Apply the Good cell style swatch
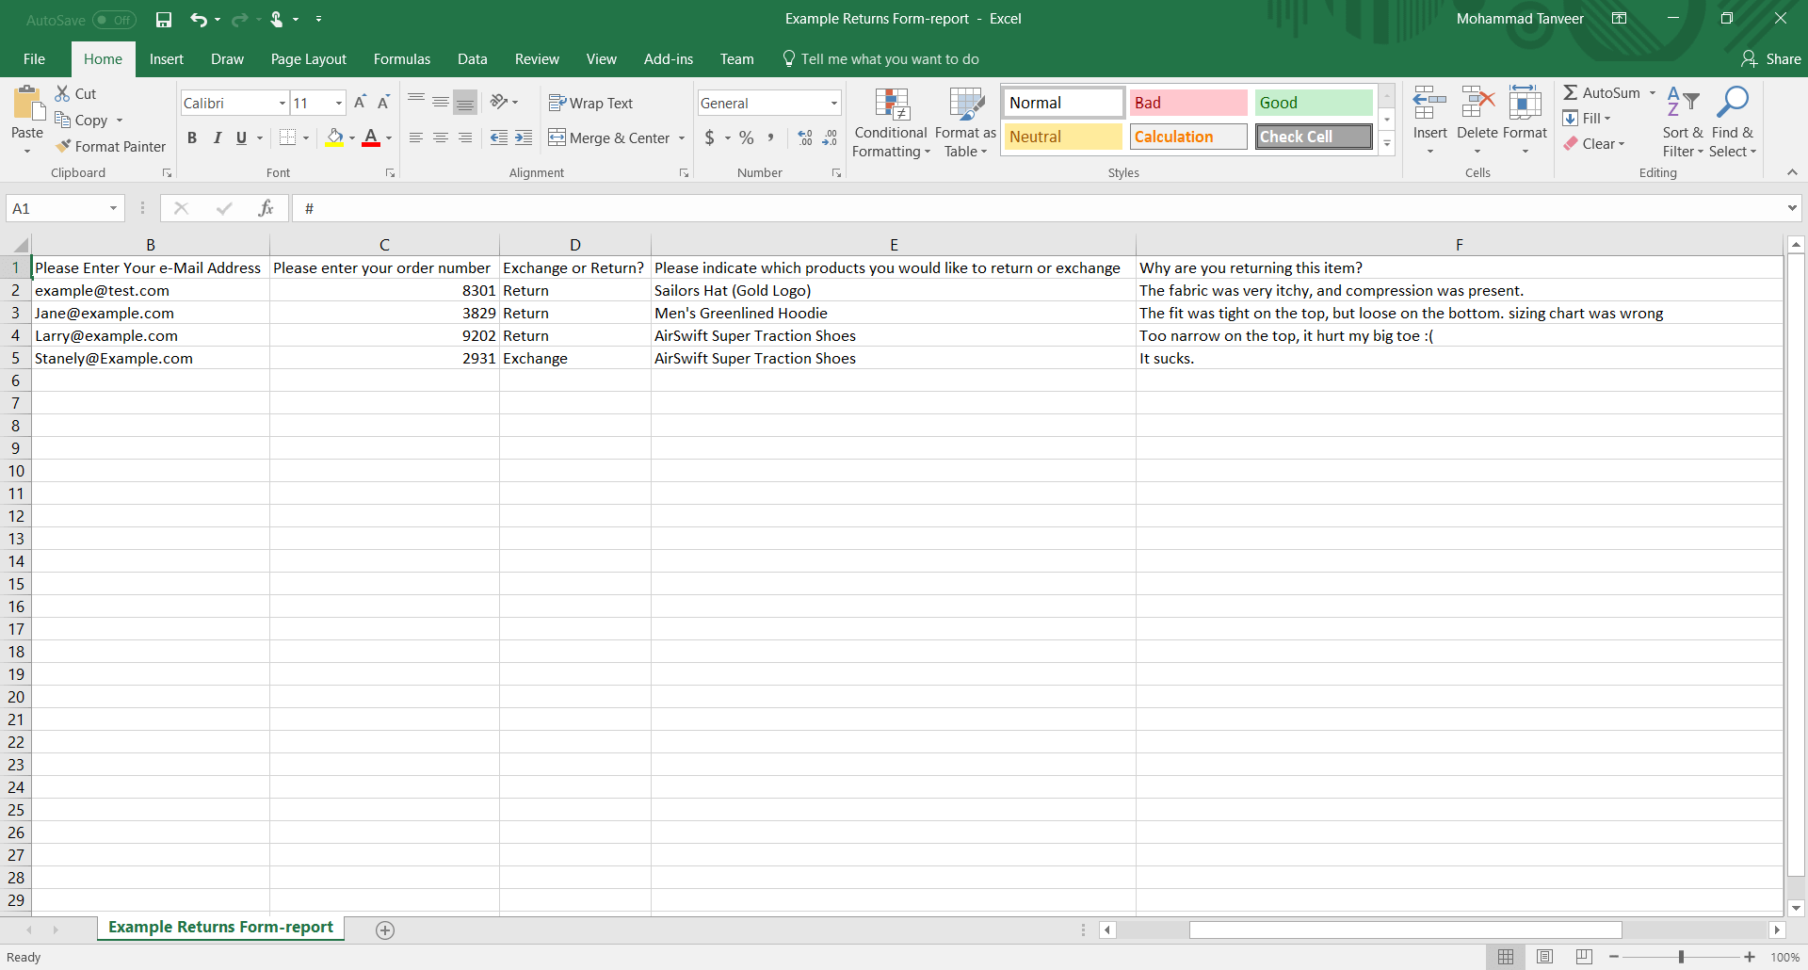 1314,103
